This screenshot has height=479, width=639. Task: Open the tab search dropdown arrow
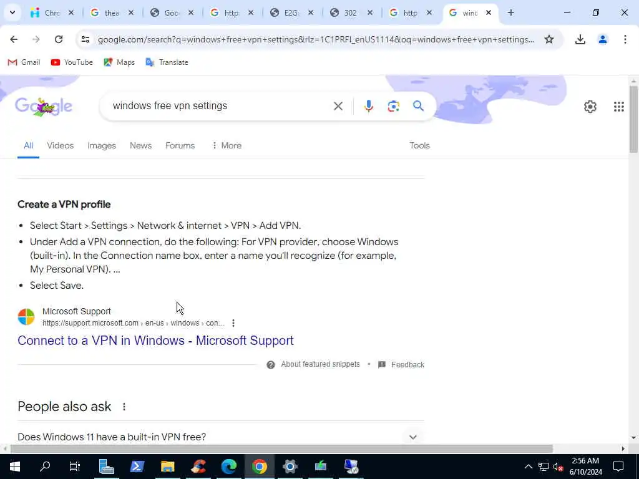pyautogui.click(x=12, y=12)
